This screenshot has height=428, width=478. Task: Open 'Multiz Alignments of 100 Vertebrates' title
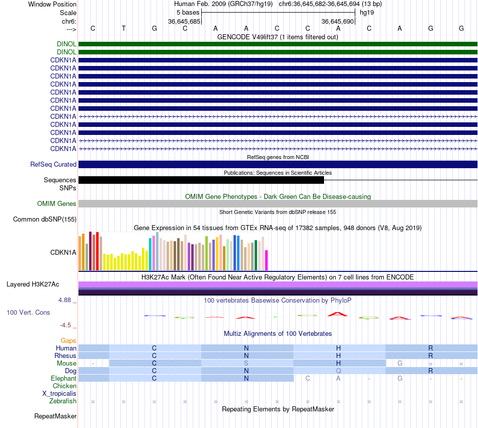(x=278, y=333)
